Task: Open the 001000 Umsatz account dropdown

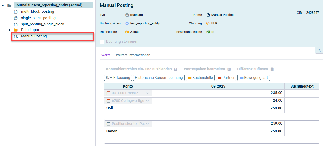Action: (x=147, y=93)
